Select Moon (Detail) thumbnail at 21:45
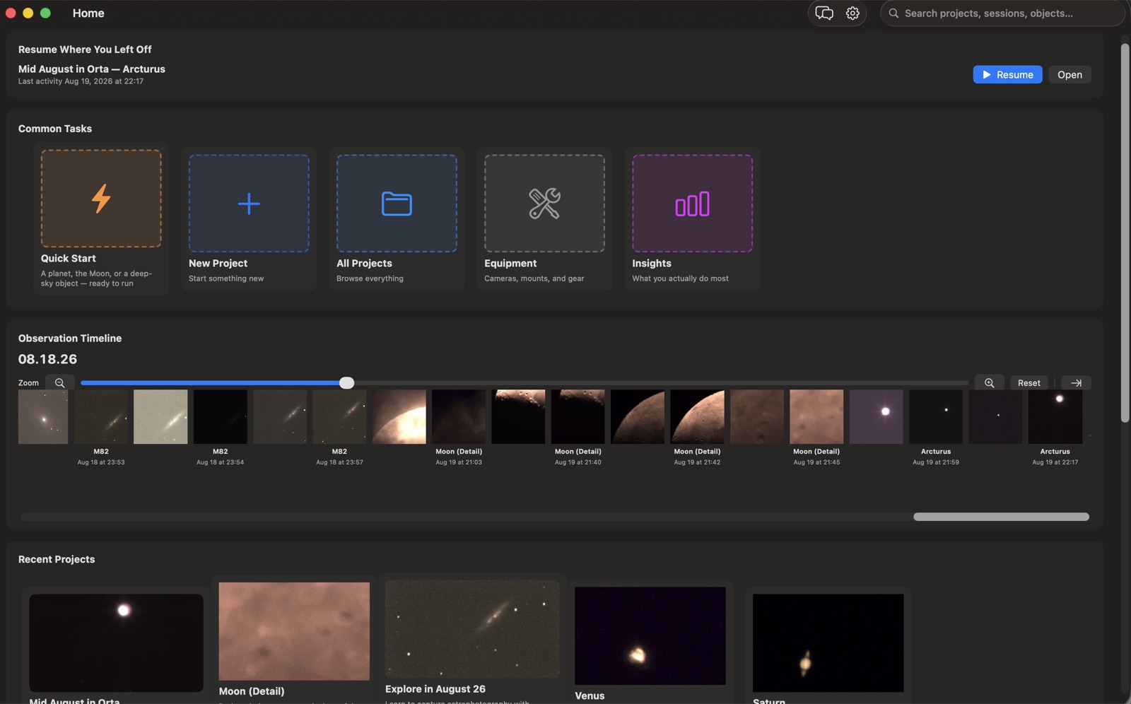 coord(816,417)
